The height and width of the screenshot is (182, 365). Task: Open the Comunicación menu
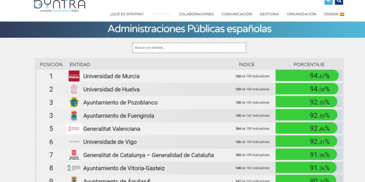click(237, 14)
